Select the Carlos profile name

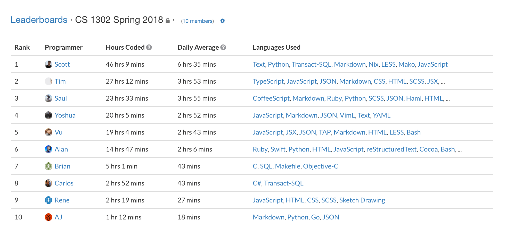(x=64, y=183)
